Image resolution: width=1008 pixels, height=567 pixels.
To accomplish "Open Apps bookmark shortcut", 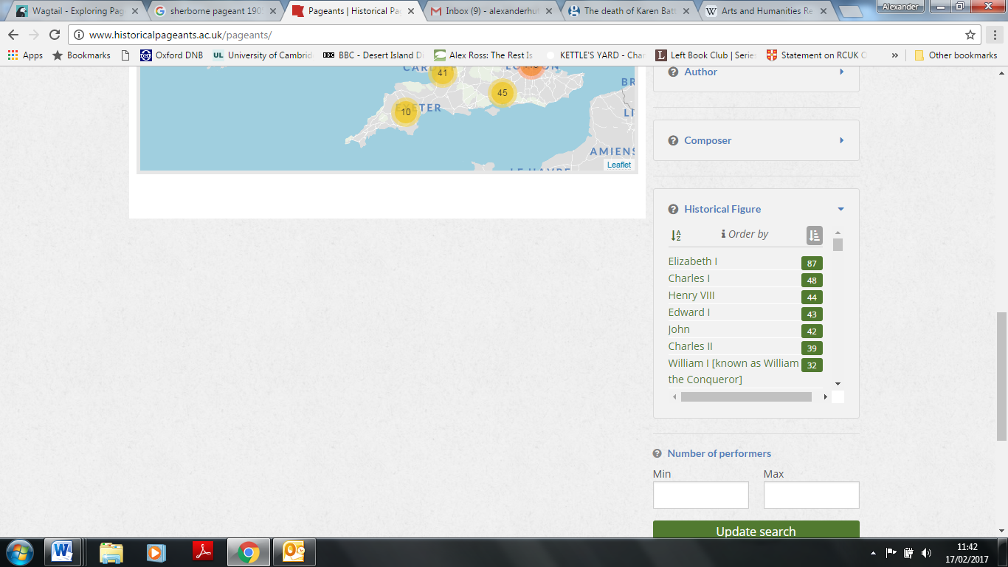I will 25,55.
